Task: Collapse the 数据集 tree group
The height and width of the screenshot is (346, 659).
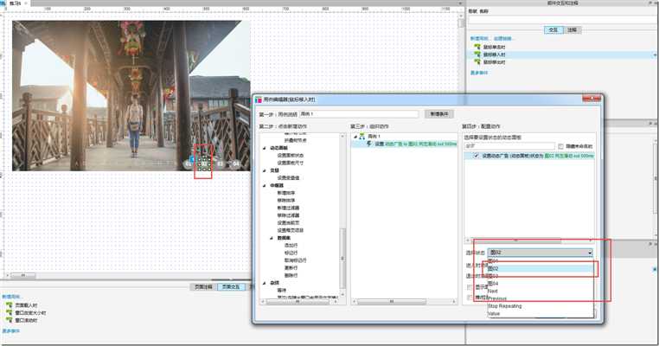Action: click(x=272, y=238)
